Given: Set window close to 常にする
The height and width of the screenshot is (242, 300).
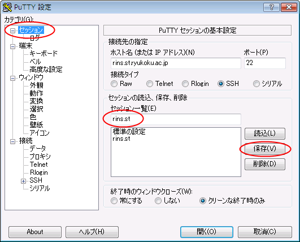Looking at the screenshot, I should 114,201.
